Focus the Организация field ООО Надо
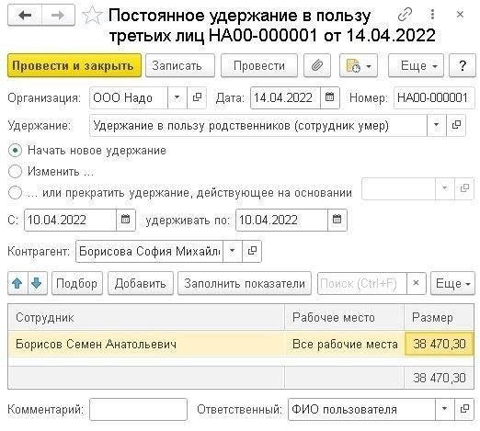The width and height of the screenshot is (480, 431). pos(129,97)
